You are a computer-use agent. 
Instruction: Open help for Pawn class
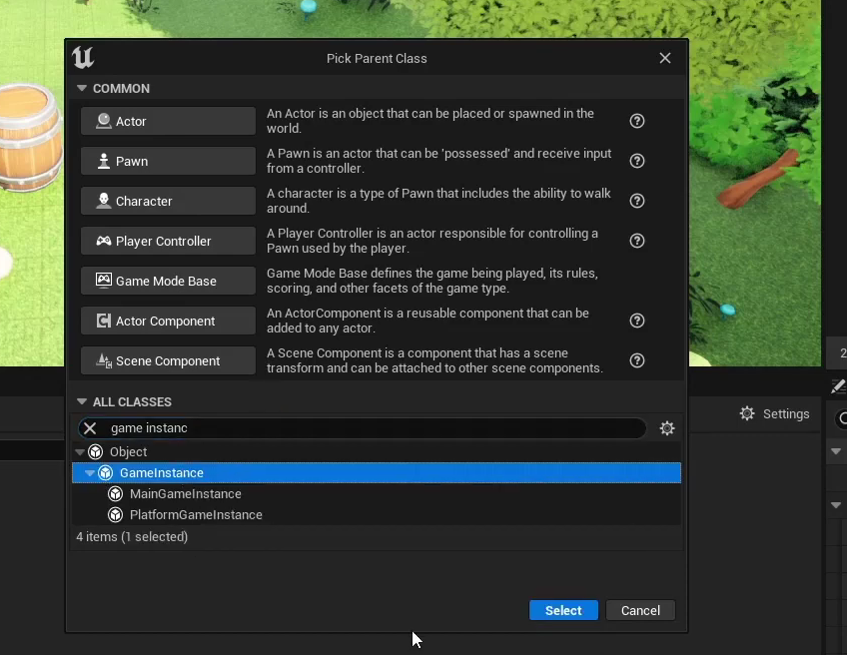637,161
